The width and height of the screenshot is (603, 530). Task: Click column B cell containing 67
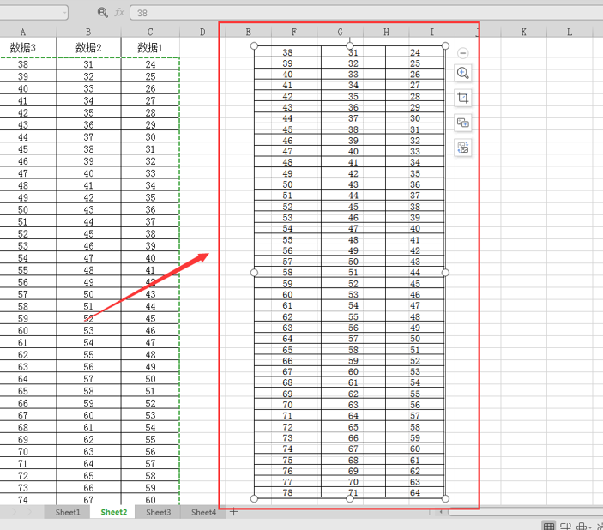88,500
